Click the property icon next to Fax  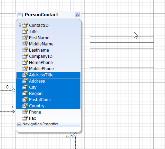click(x=25, y=118)
